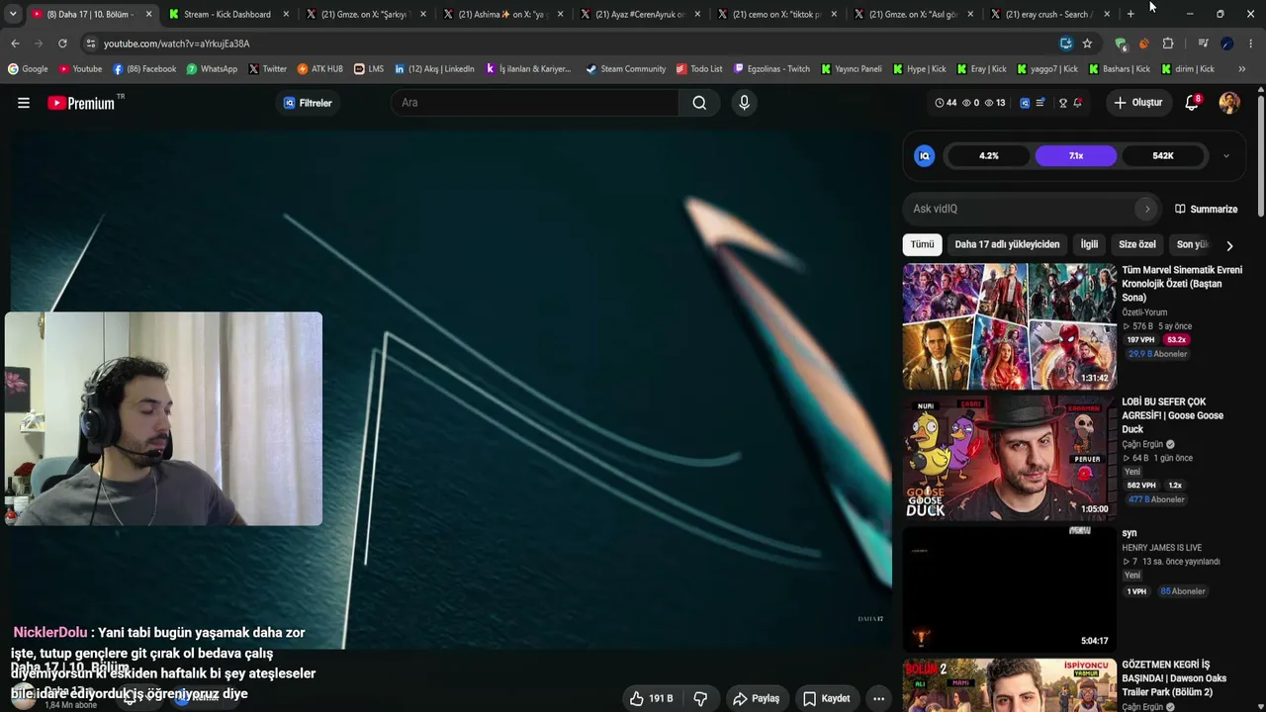Open the account avatar menu
This screenshot has height=712, width=1266.
[x=1229, y=103]
